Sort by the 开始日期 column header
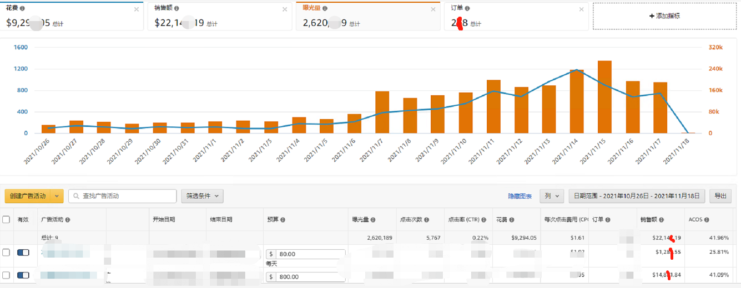Screen dimensions: 741x288 click(164, 220)
